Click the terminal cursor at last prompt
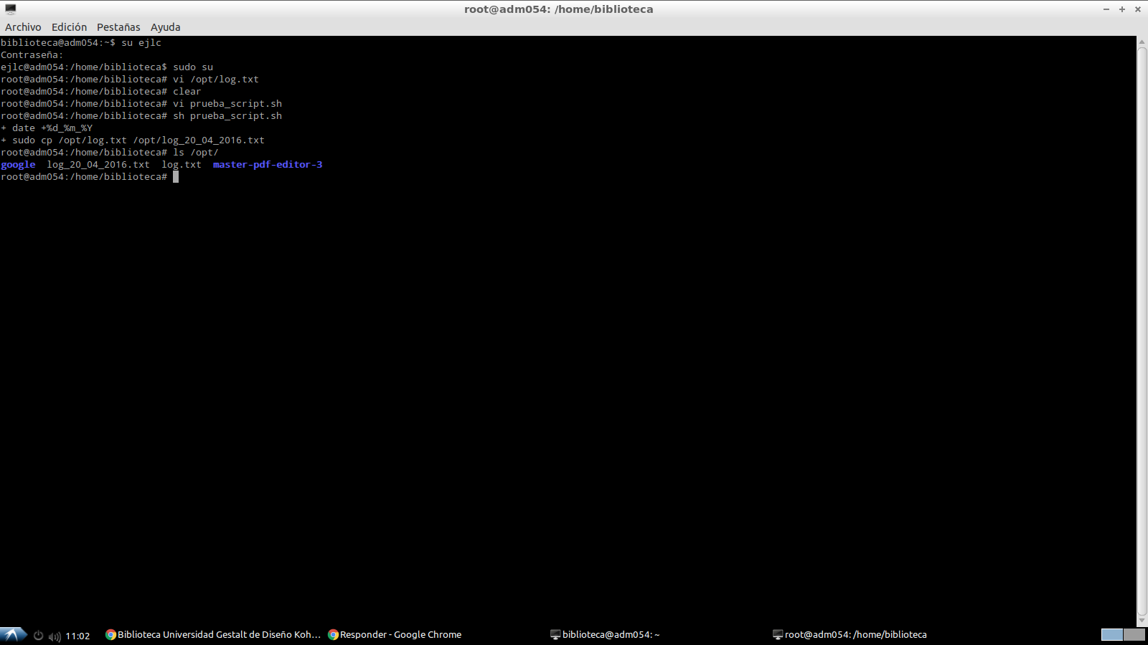The height and width of the screenshot is (645, 1148). pyautogui.click(x=176, y=177)
